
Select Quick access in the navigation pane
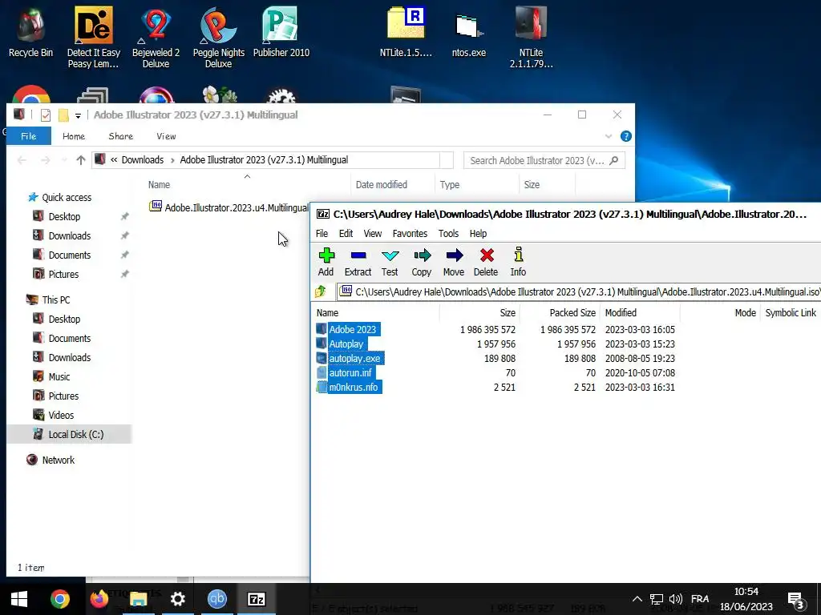coord(67,197)
